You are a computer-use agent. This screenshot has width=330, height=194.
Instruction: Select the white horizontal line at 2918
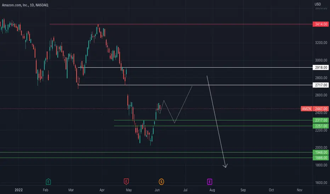point(195,67)
